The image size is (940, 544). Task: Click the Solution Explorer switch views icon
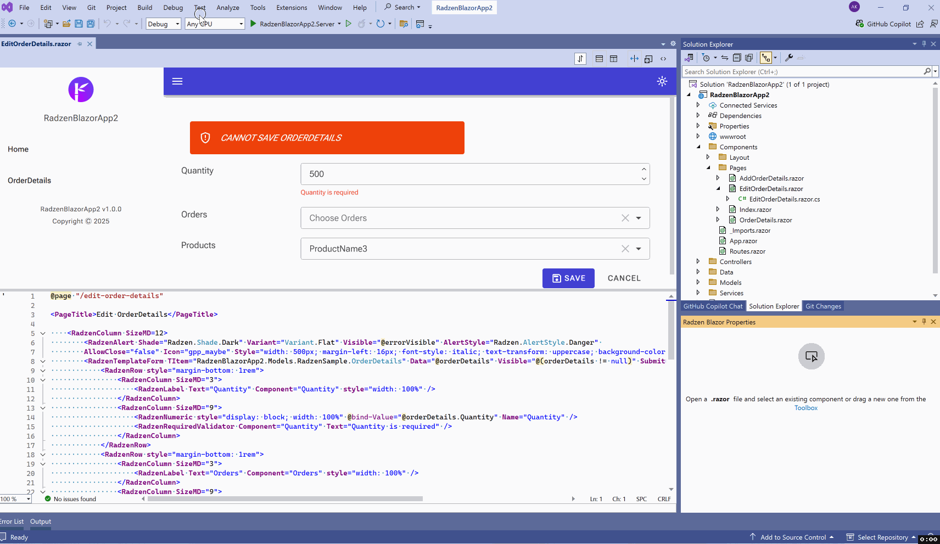pos(689,58)
